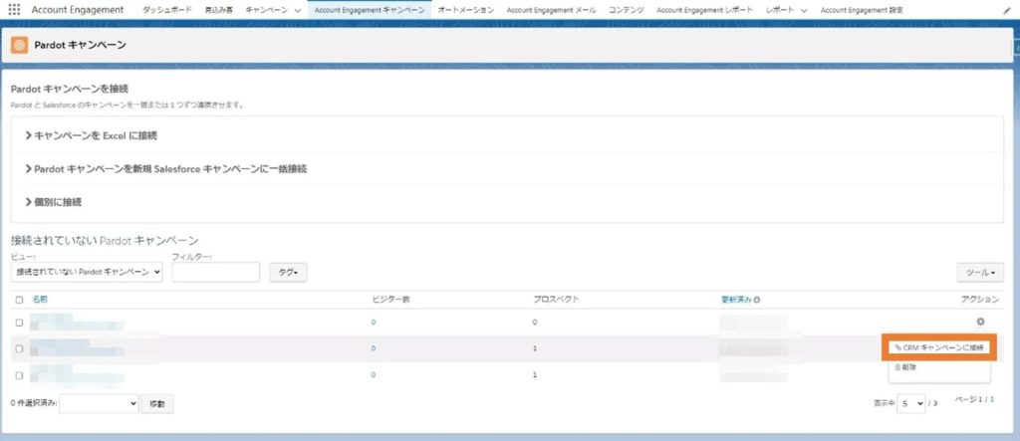Click the 0 件選択済み label
The image size is (1020, 441).
point(34,404)
